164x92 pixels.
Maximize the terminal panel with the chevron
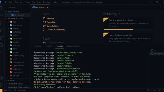point(161,46)
